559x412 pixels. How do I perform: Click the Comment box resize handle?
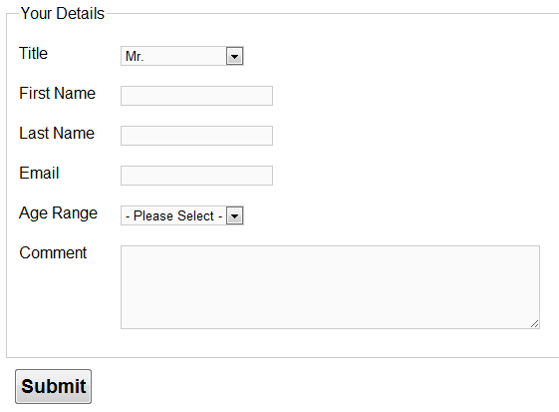point(534,323)
